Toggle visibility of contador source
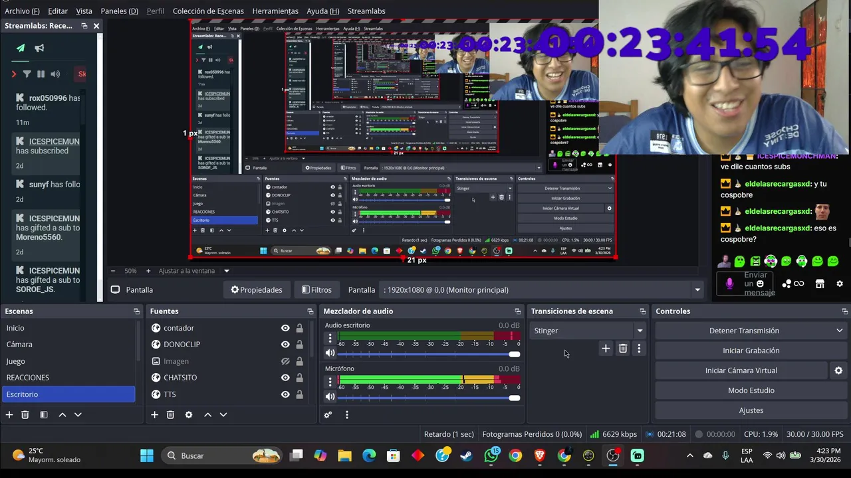This screenshot has width=851, height=478. pyautogui.click(x=285, y=328)
